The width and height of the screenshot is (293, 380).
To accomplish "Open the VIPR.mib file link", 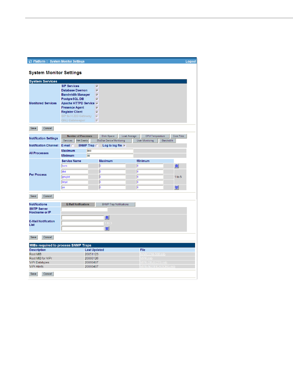I will [146, 258].
